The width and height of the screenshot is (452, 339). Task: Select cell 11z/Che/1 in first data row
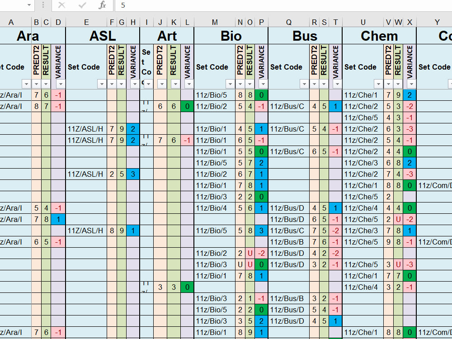tap(363, 95)
